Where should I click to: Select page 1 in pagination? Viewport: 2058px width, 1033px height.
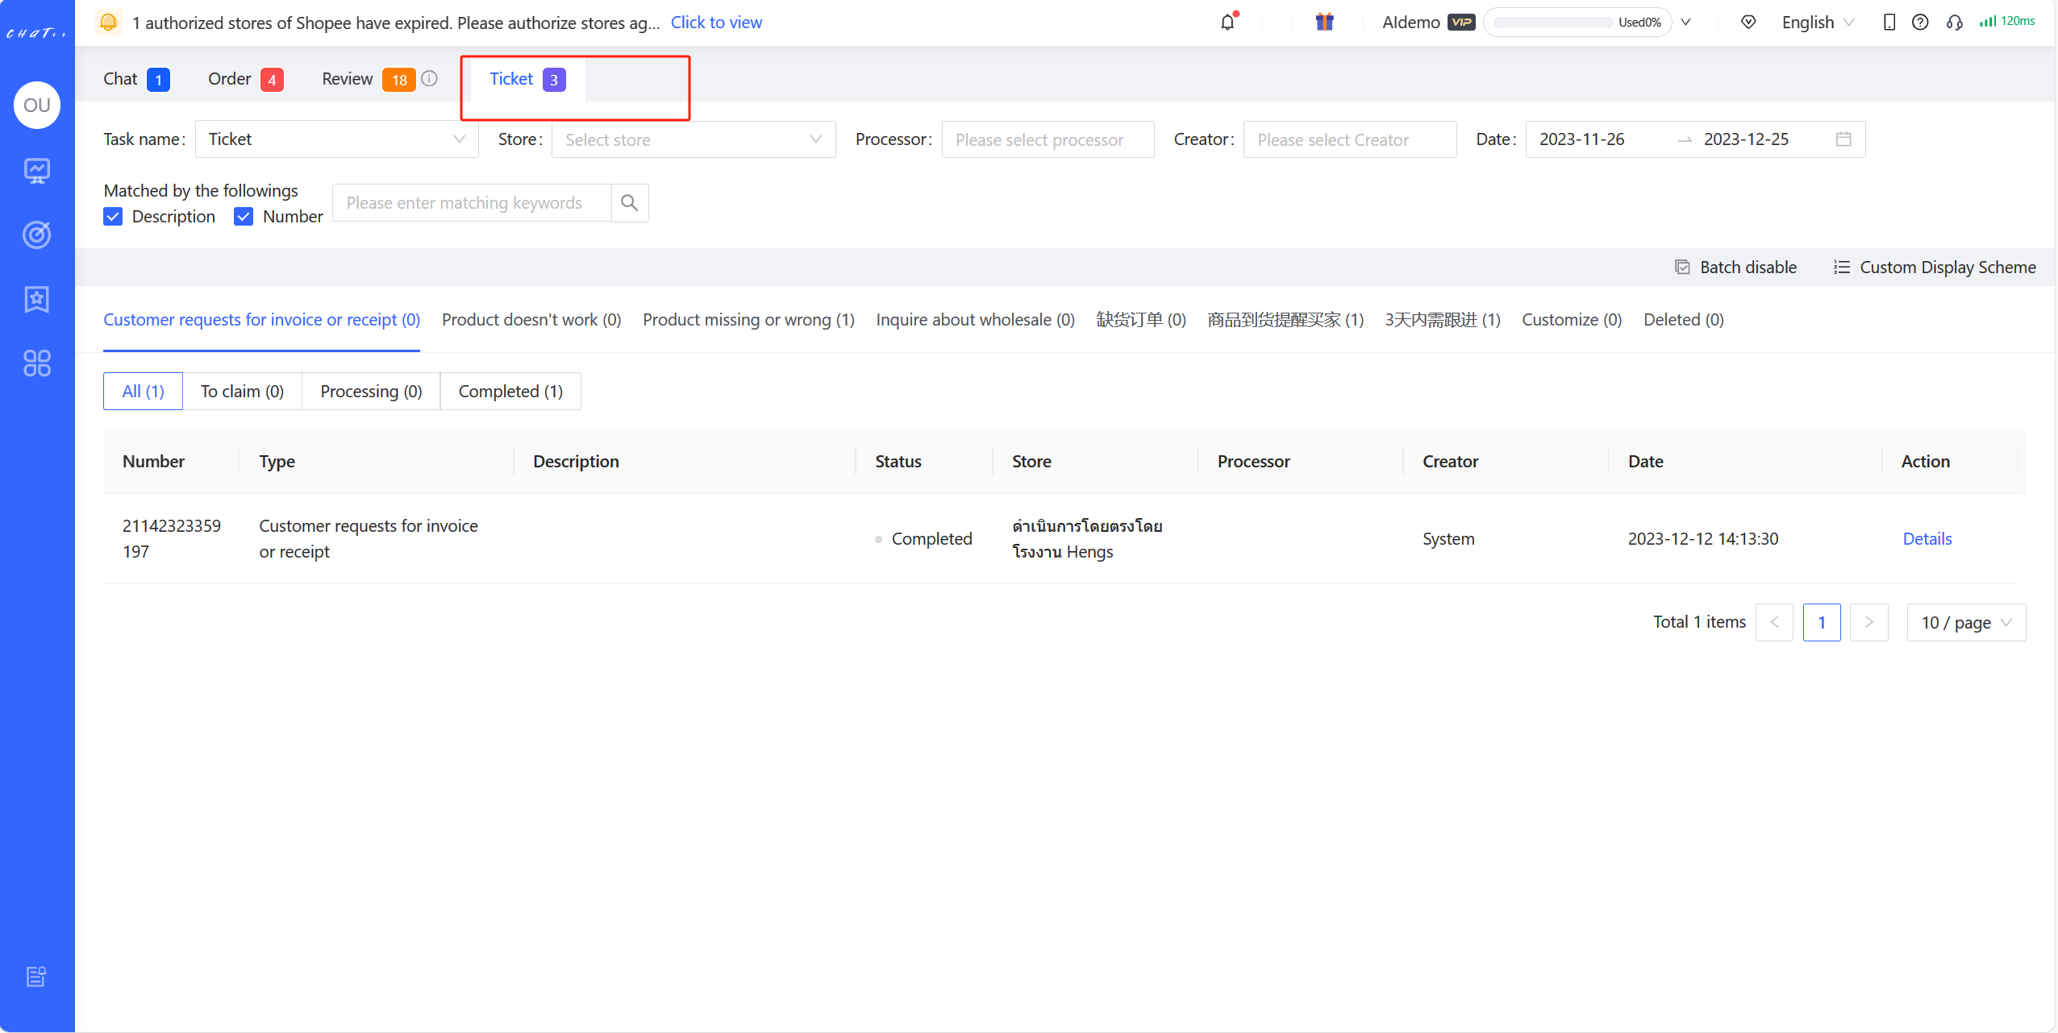tap(1822, 622)
